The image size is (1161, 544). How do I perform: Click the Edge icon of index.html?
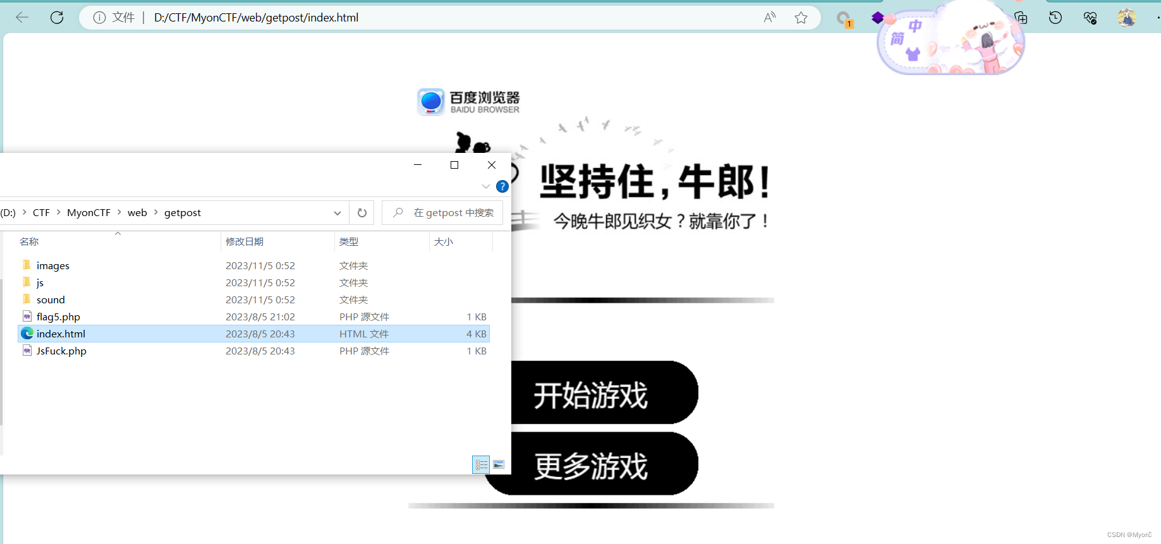click(x=27, y=333)
